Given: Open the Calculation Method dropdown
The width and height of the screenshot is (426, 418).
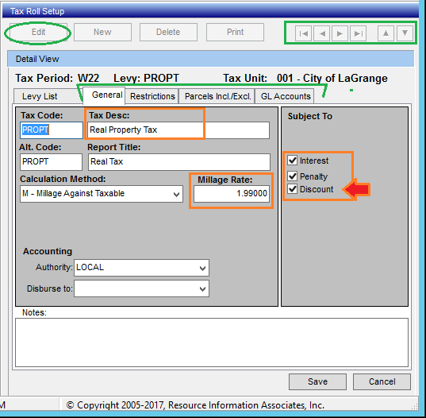Looking at the screenshot, I should point(102,194).
